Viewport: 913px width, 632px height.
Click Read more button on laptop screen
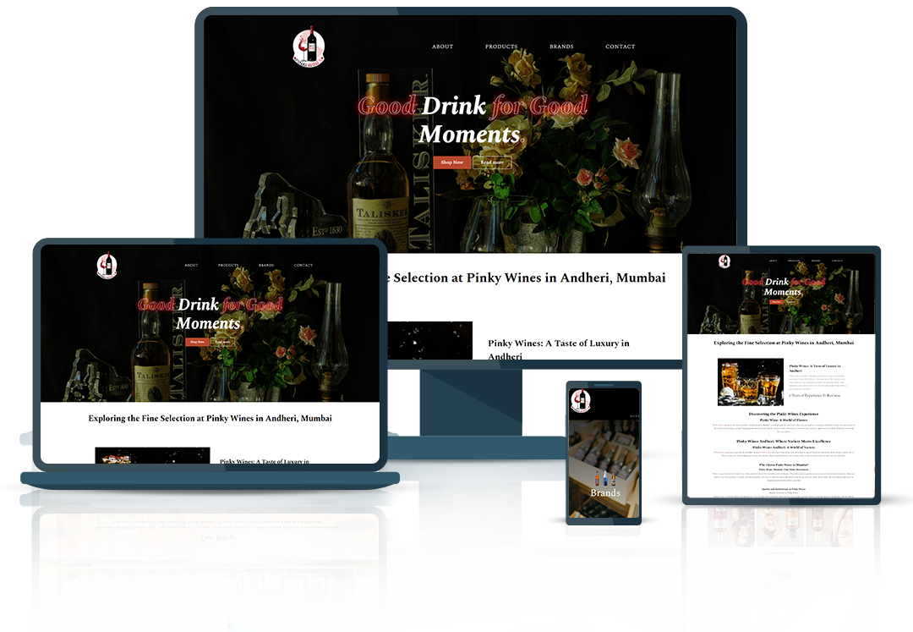[x=222, y=341]
